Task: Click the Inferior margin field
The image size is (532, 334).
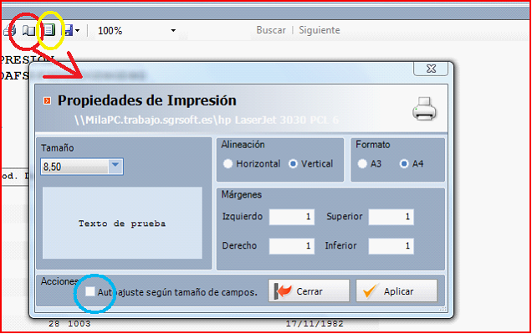Action: coord(391,246)
